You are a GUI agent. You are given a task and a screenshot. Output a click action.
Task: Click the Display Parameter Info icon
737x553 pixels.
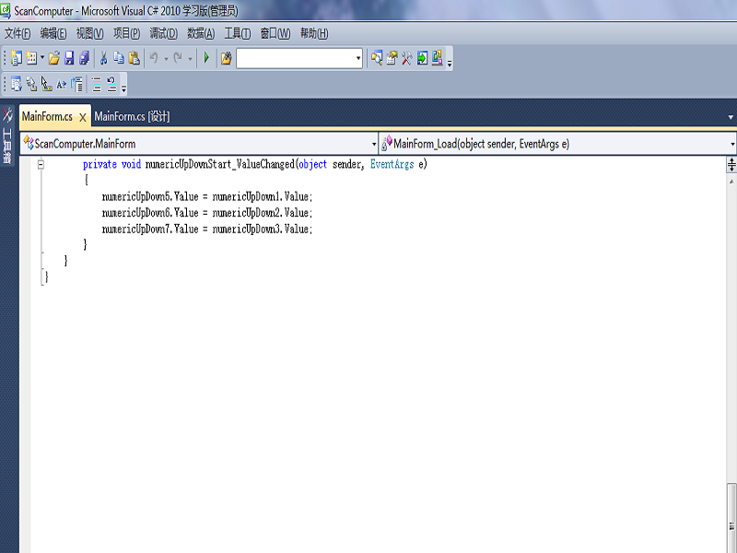pos(31,85)
